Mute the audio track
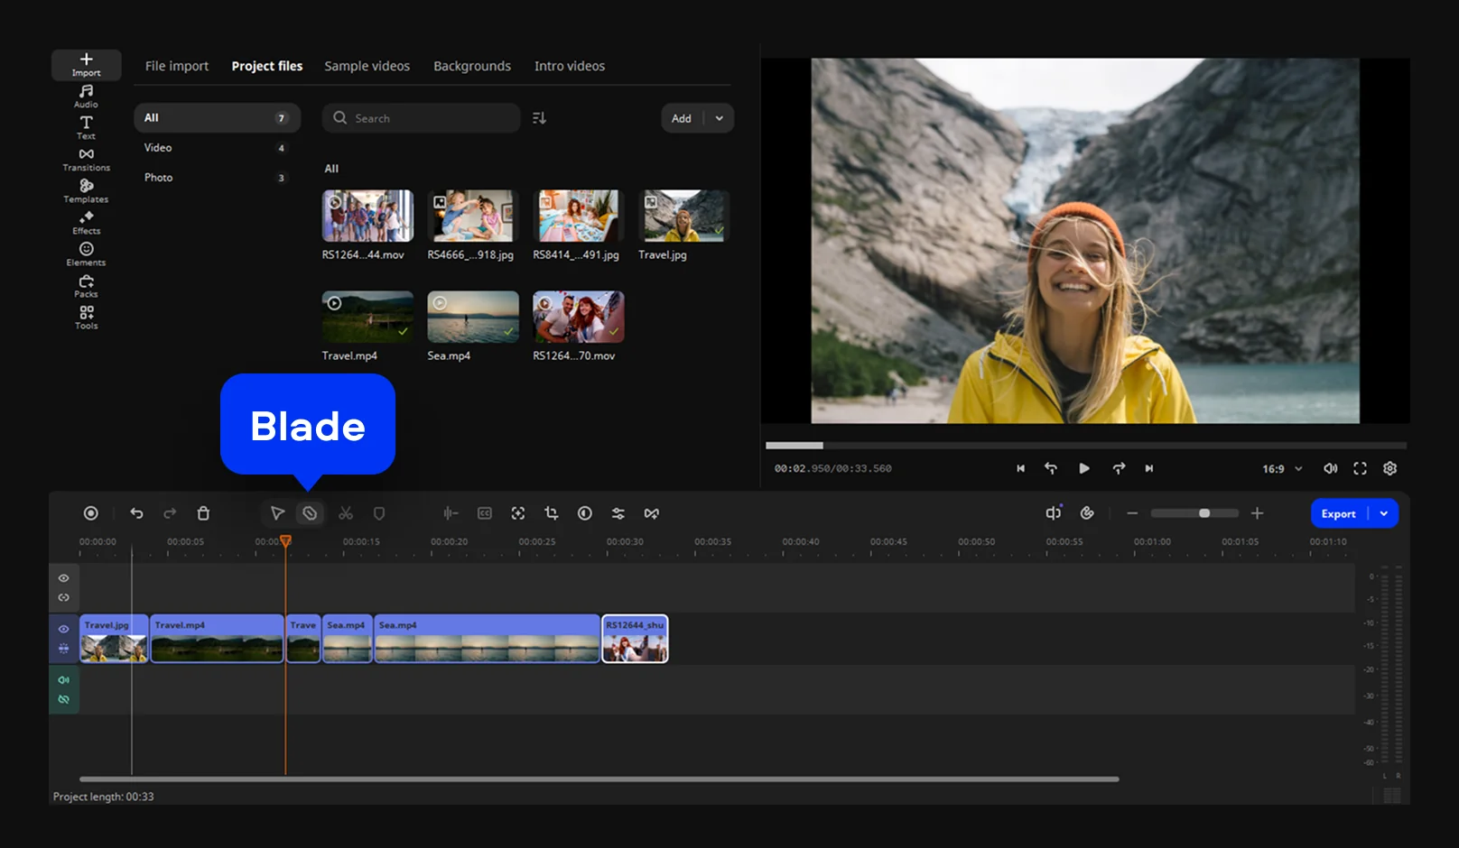This screenshot has width=1459, height=848. (x=63, y=680)
